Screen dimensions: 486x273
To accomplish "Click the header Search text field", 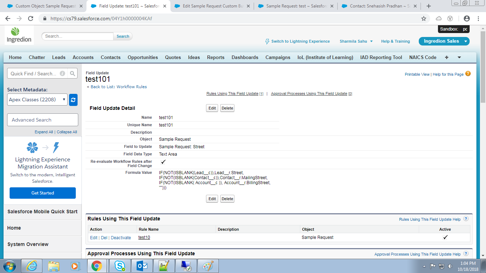I will coord(78,36).
